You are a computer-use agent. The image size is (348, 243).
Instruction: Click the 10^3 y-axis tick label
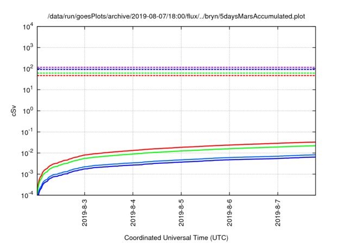[x=26, y=48]
